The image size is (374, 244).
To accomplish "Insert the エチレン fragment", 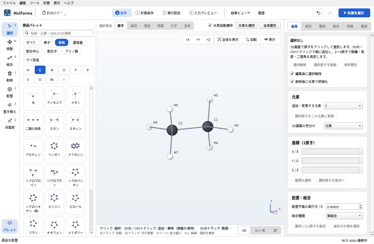I will click(76, 124).
